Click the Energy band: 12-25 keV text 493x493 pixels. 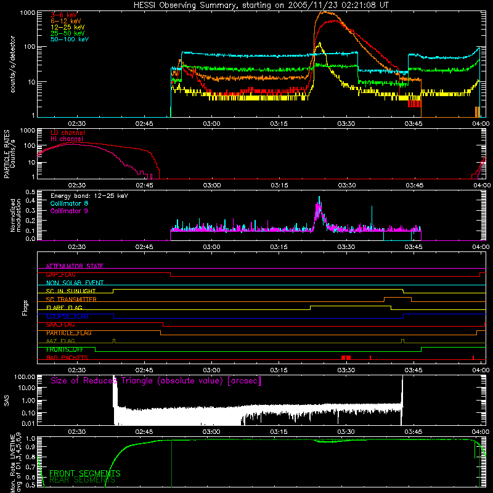[x=89, y=196]
